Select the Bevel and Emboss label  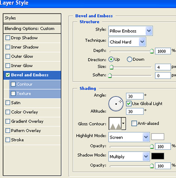[30, 75]
